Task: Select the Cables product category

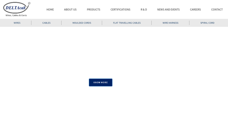Action: pyautogui.click(x=46, y=23)
